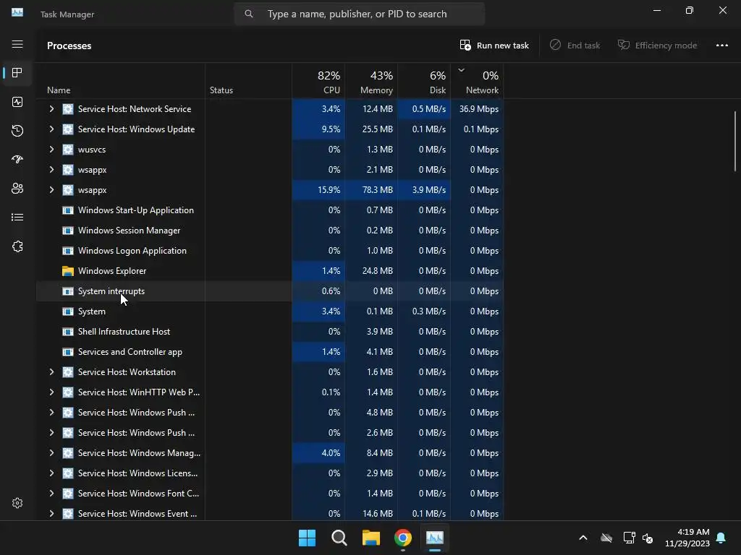
Task: Select the Windows Session Manager process
Action: (269, 231)
